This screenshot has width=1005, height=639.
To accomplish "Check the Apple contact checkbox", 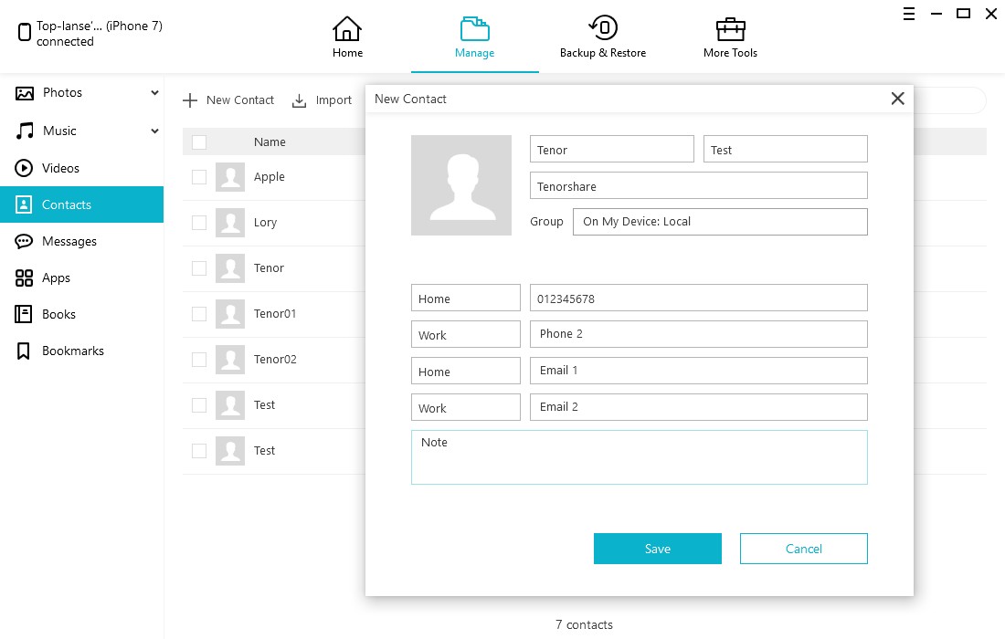I will click(x=199, y=177).
